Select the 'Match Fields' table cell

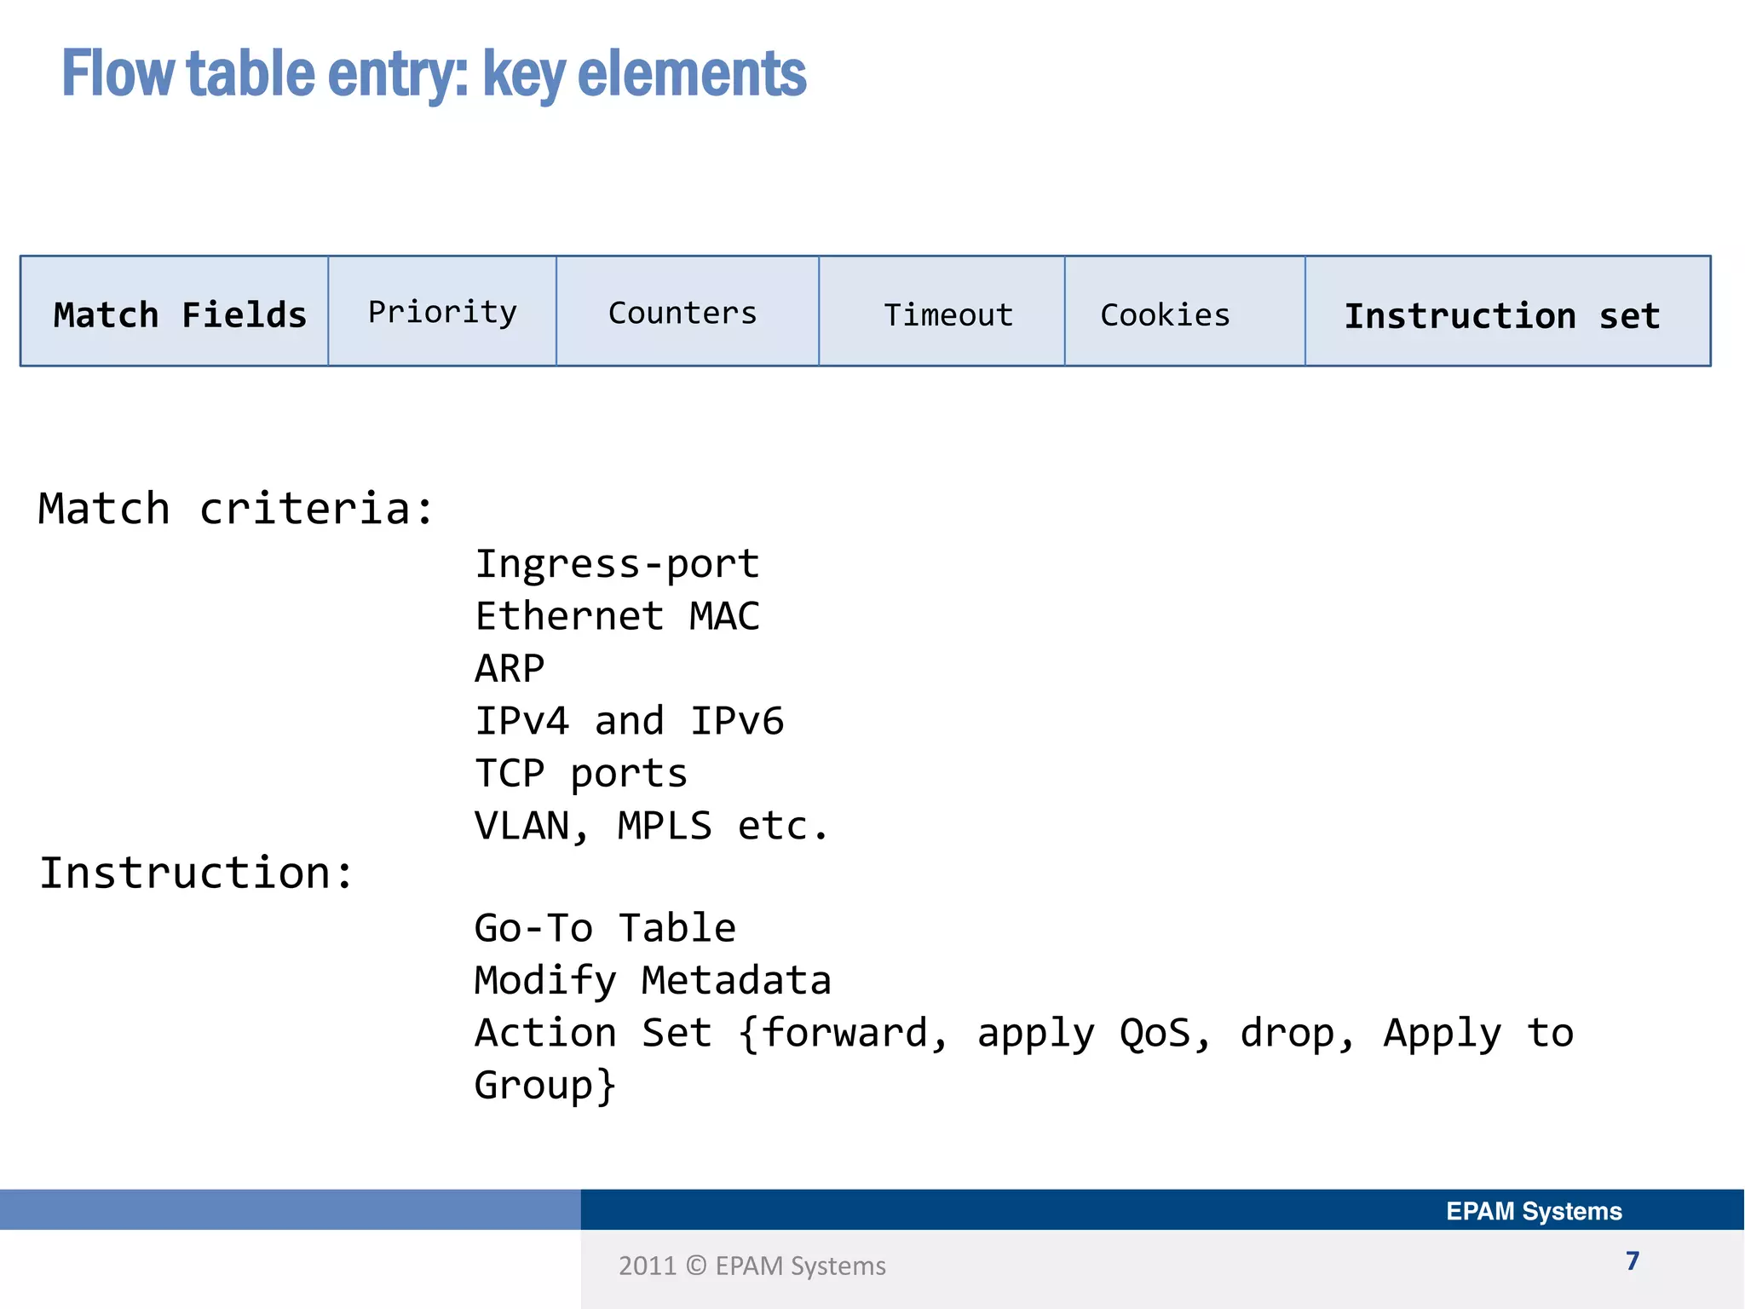175,311
